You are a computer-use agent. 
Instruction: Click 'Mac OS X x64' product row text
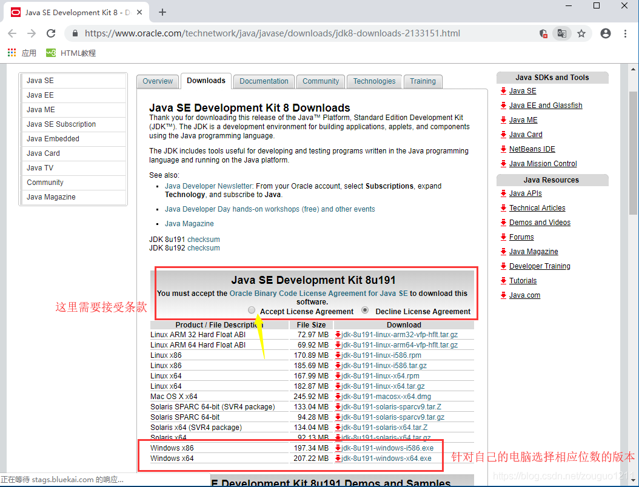pos(173,397)
